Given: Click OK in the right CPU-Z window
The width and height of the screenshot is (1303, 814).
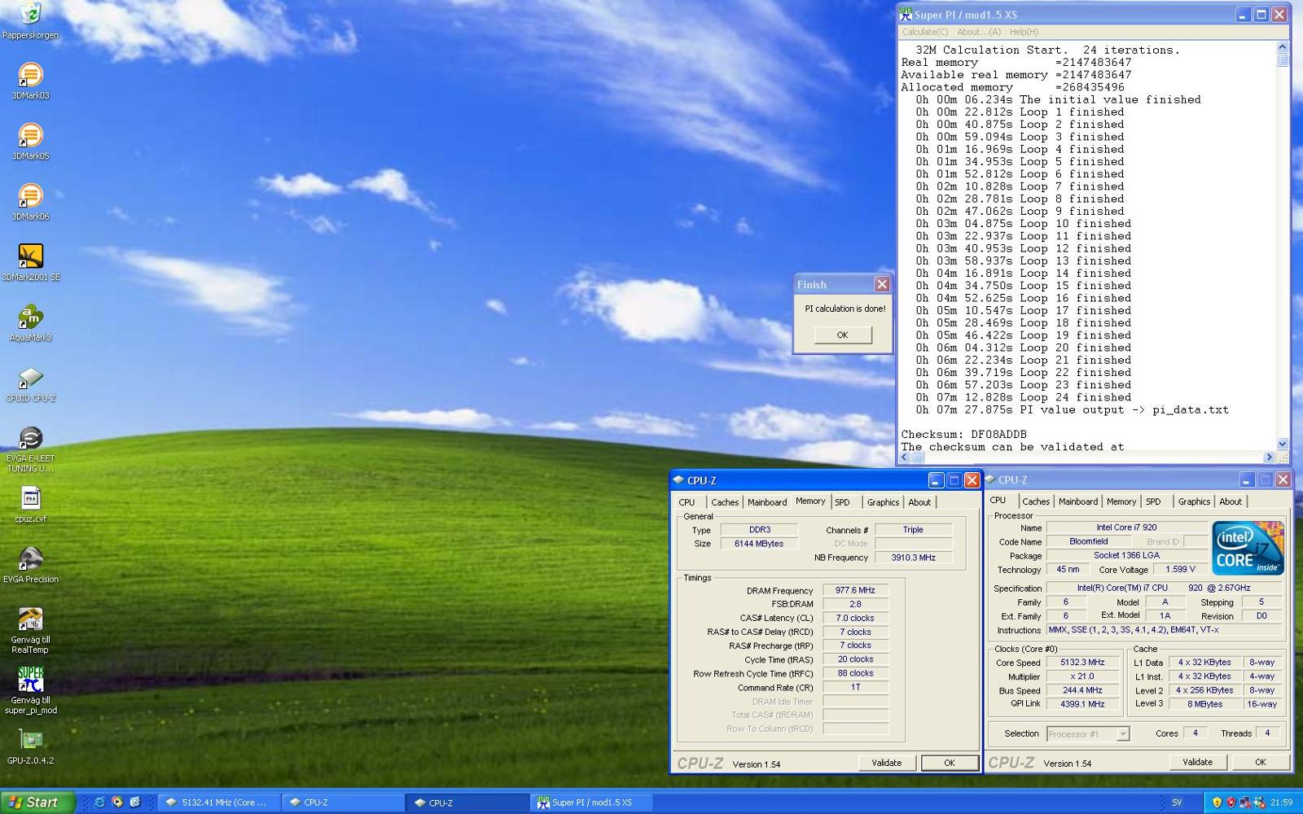Looking at the screenshot, I should coord(1260,762).
